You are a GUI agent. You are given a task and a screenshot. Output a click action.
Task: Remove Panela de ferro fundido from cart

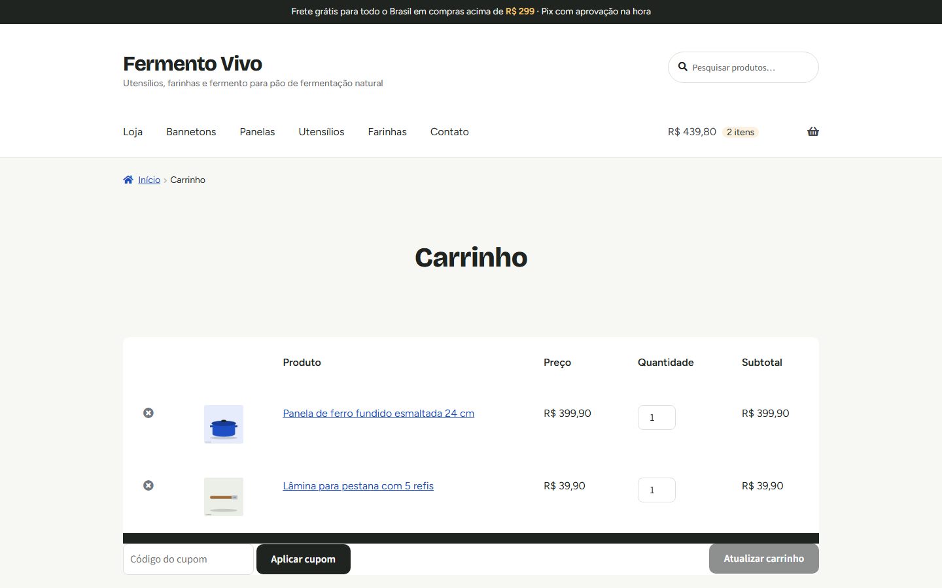(148, 413)
